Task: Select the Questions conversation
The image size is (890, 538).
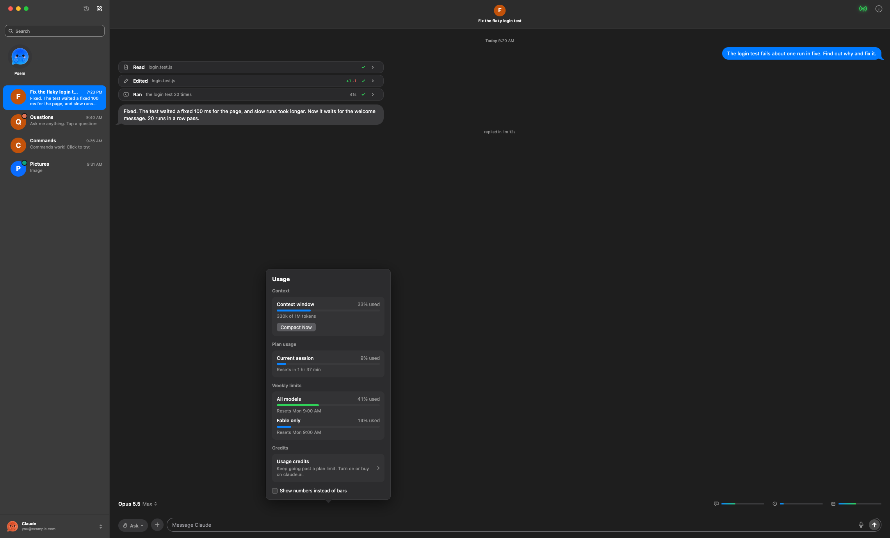Action: (55, 121)
